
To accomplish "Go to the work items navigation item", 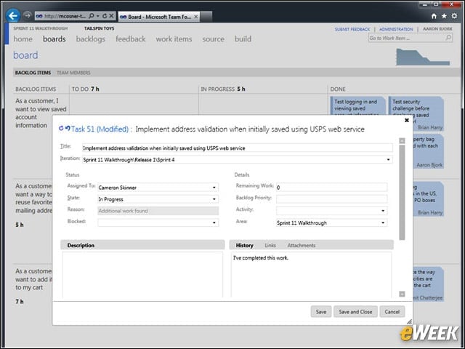I will (174, 39).
